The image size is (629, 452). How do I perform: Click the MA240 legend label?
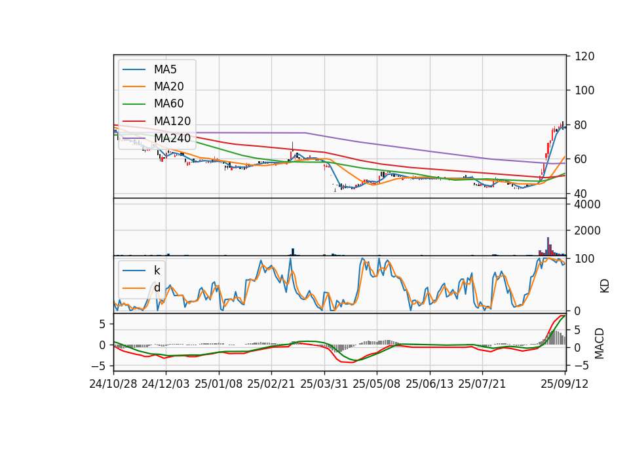point(172,138)
